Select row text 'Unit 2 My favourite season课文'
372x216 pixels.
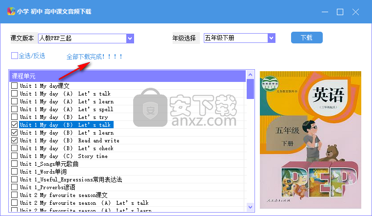63,195
